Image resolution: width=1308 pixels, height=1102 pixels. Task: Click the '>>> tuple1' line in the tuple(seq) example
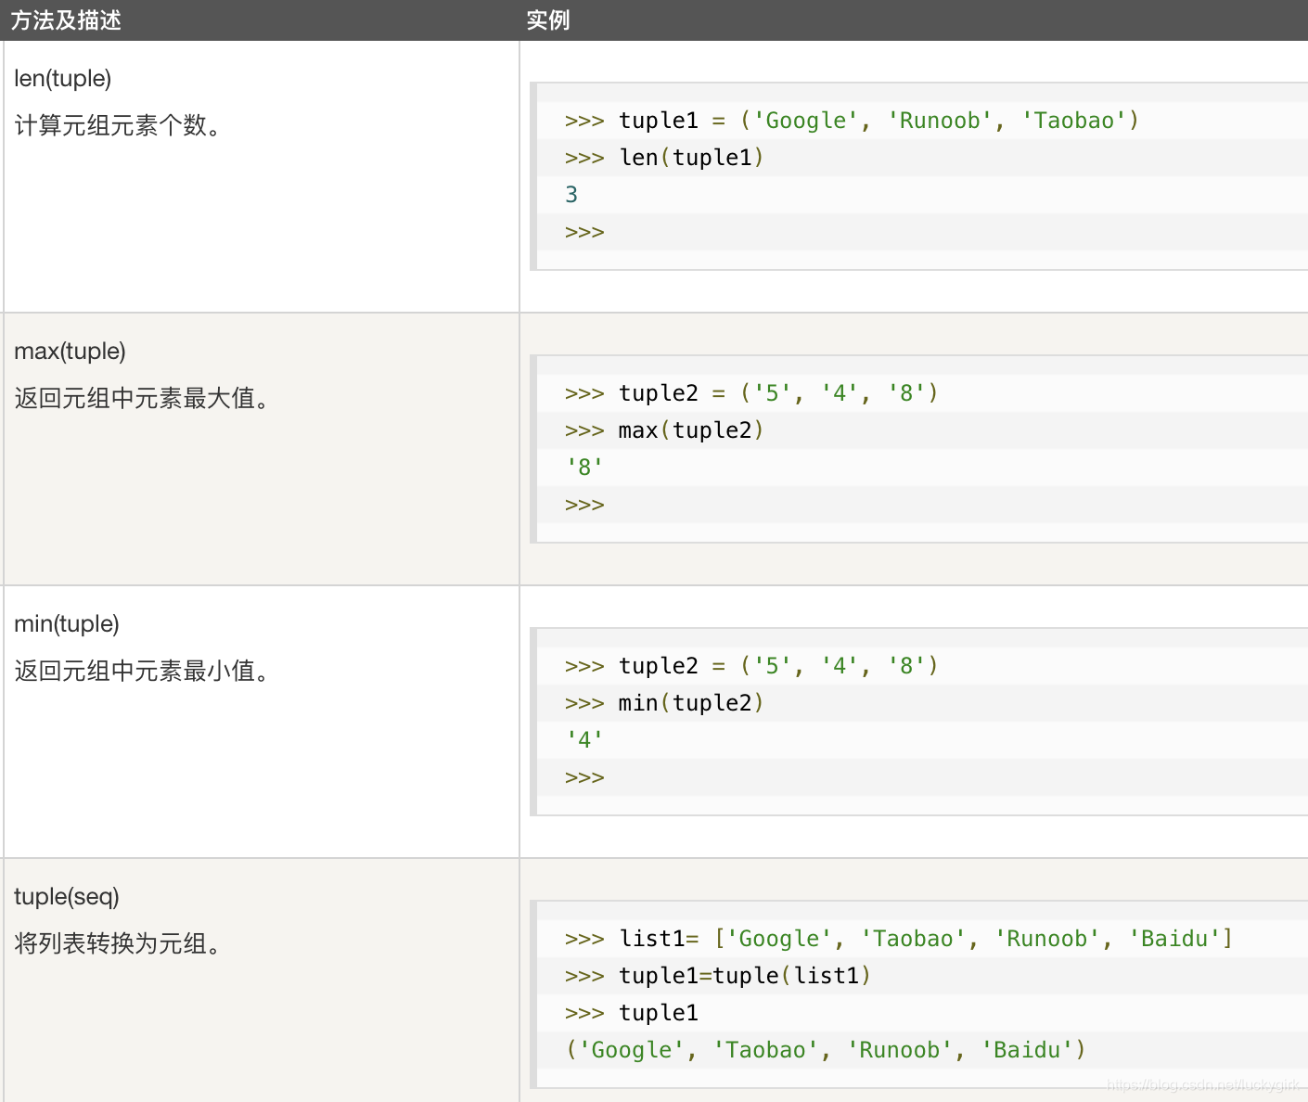coord(631,1013)
